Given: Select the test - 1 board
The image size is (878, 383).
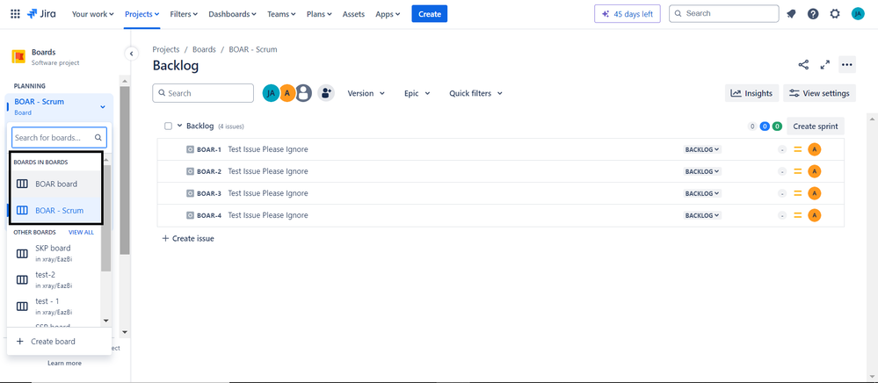Looking at the screenshot, I should tap(54, 307).
